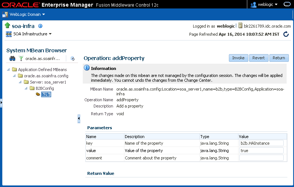294x187 pixels.
Task: Expand the hidden left navigation pane
Action: click(1, 103)
